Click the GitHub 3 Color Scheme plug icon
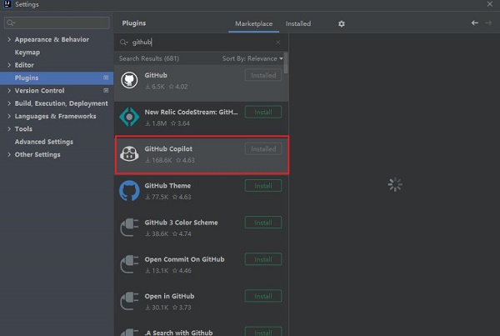This screenshot has height=336, width=500. 129,228
